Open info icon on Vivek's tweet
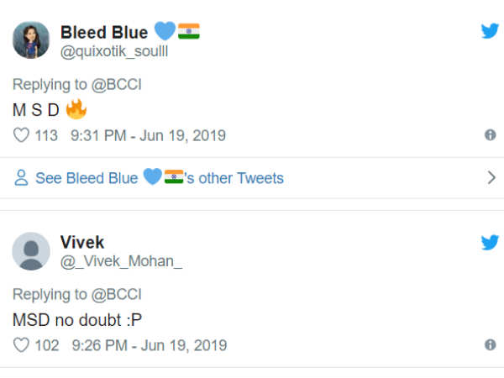The width and height of the screenshot is (504, 378). [x=491, y=345]
